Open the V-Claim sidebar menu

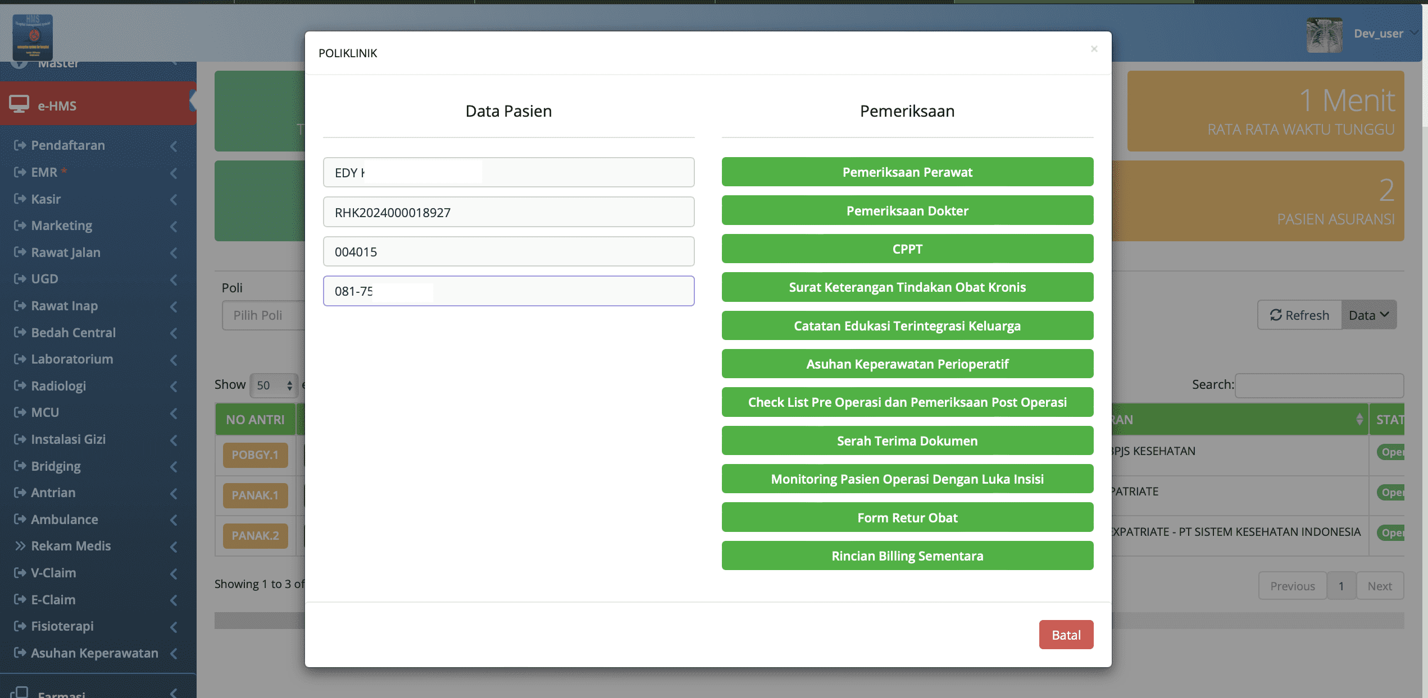coord(53,573)
